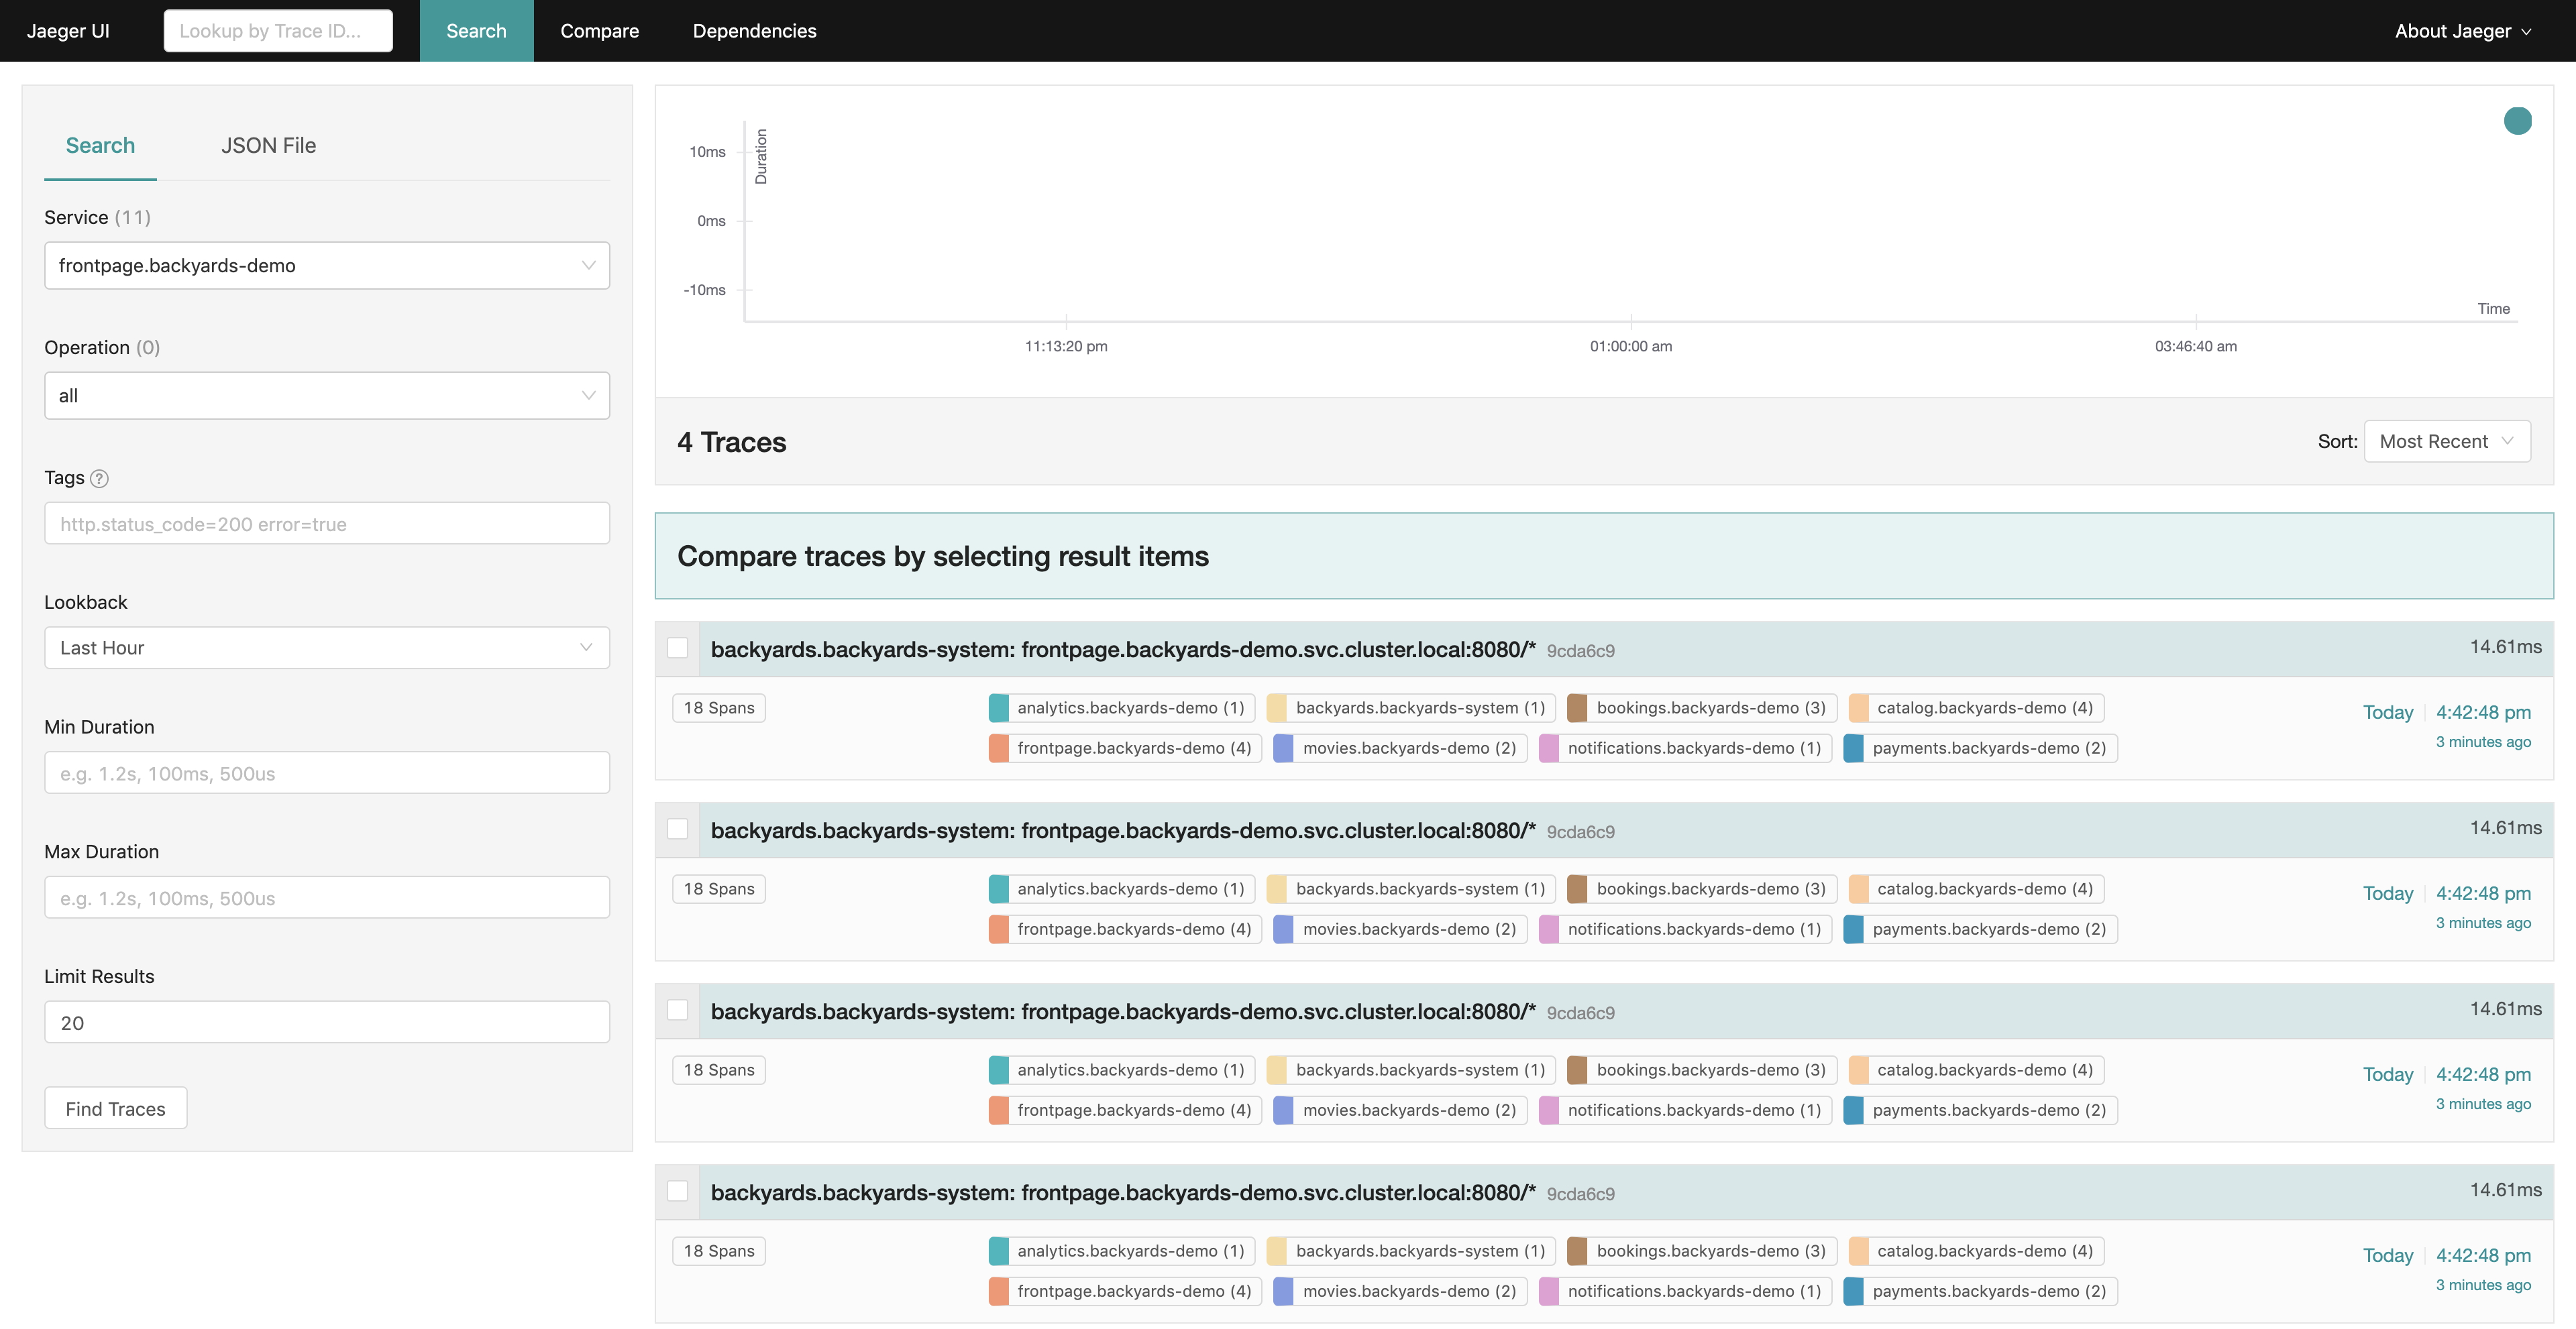The height and width of the screenshot is (1329, 2576).
Task: Switch to the JSON File tab
Action: [268, 146]
